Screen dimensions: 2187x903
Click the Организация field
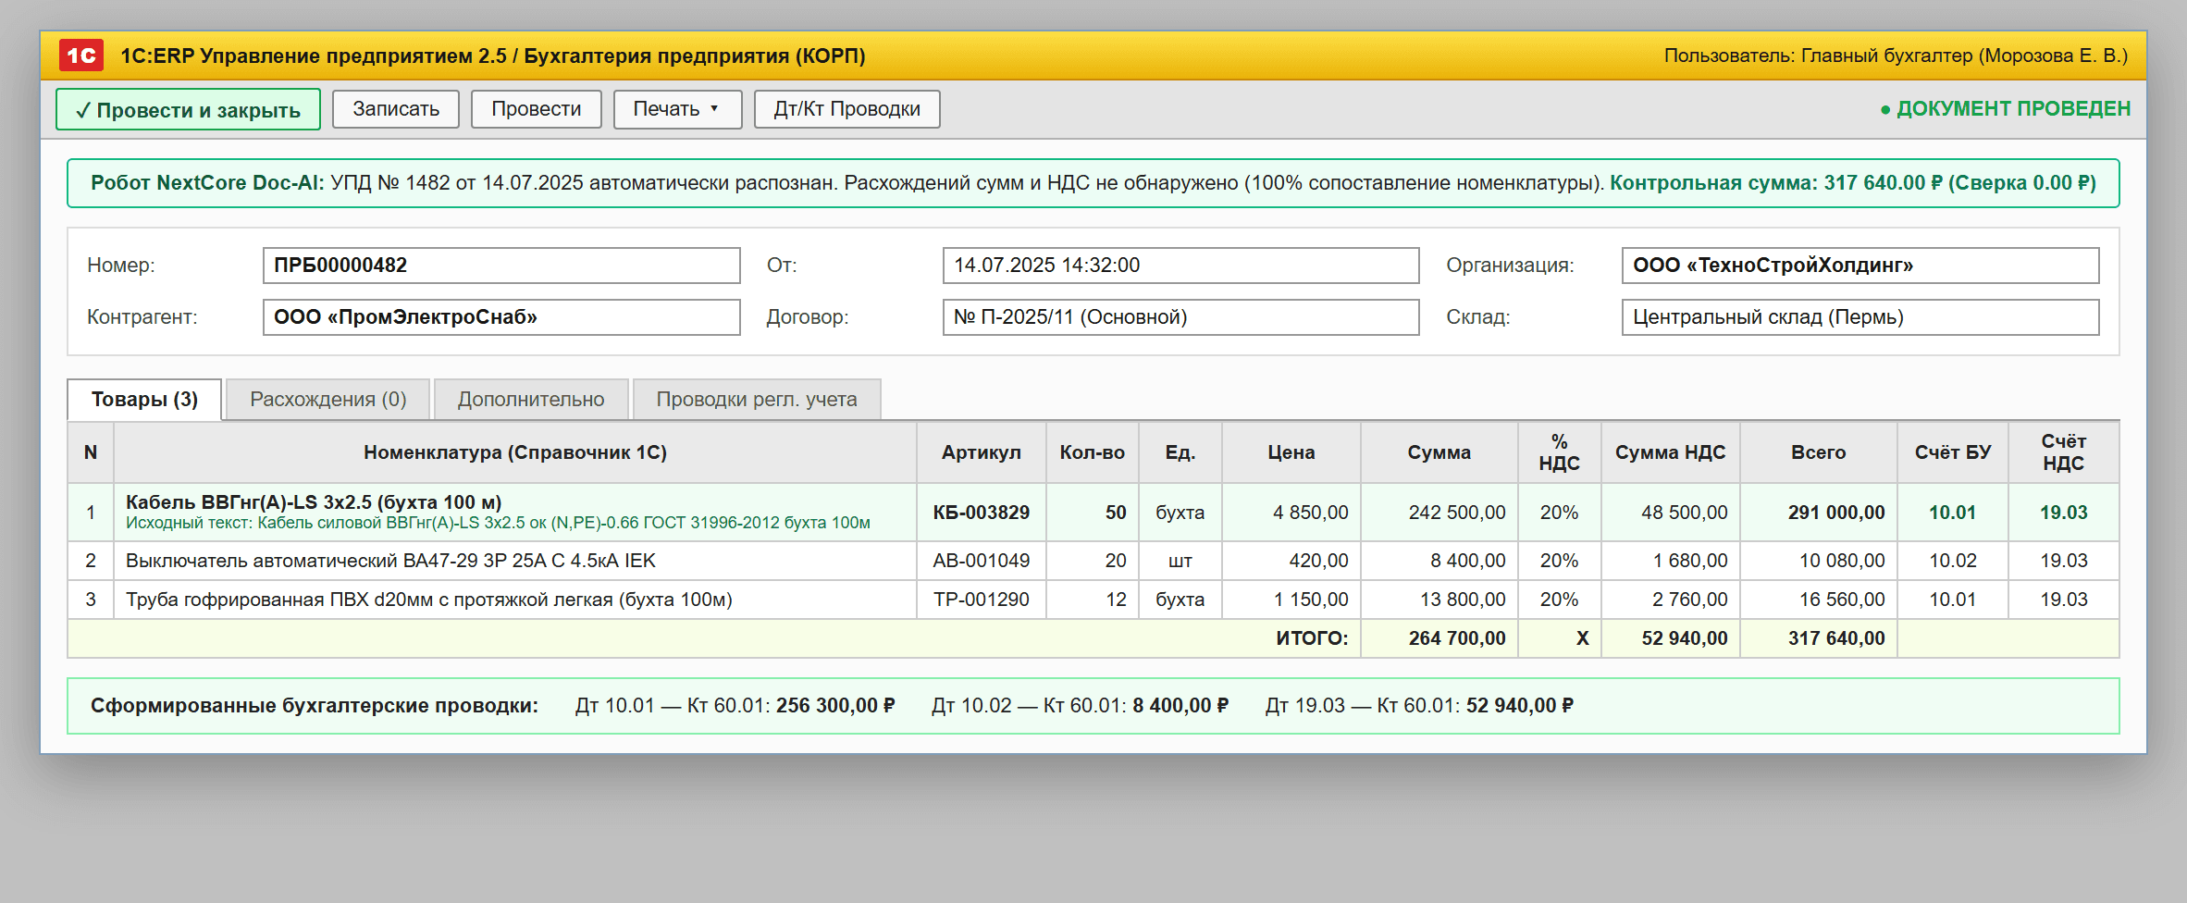click(1860, 266)
